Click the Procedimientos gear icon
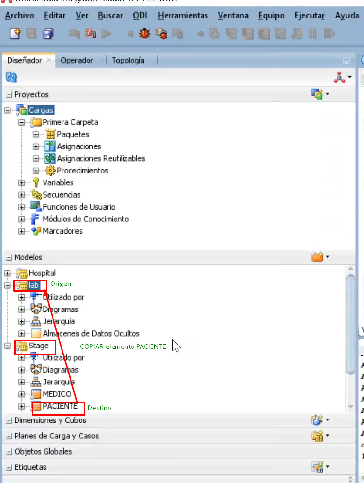364x483 pixels. pos(50,170)
